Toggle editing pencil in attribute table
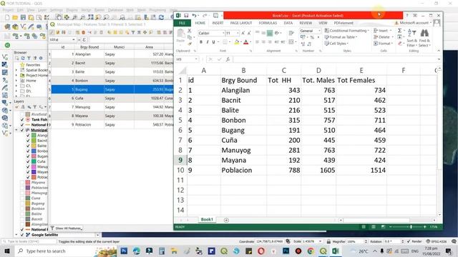458x257 pixels. [52, 32]
